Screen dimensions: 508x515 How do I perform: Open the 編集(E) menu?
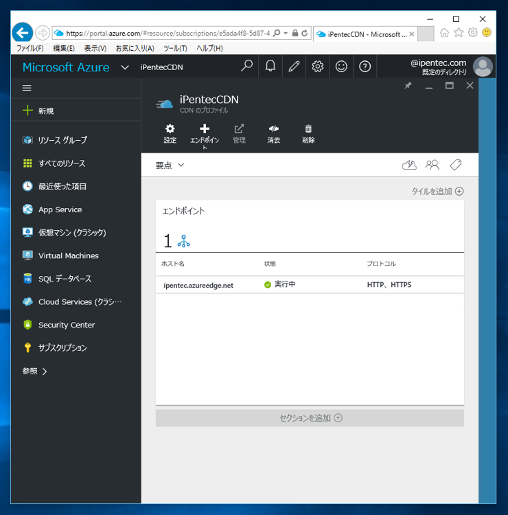64,48
